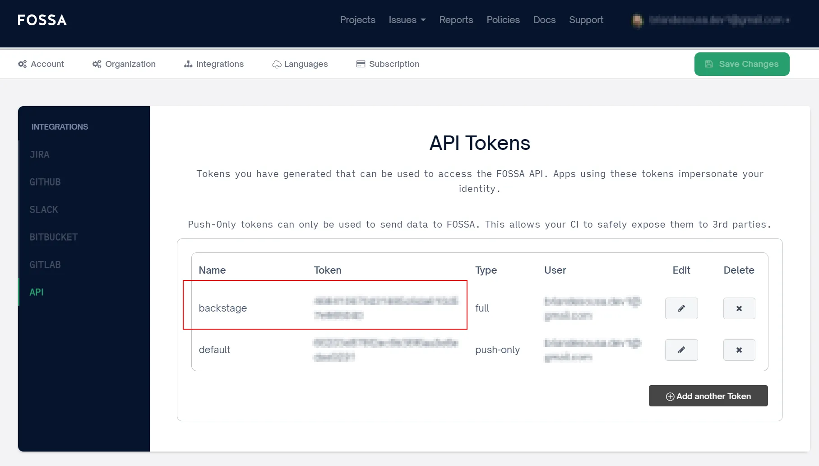This screenshot has height=466, width=819.
Task: Click the default token name
Action: [x=214, y=349]
